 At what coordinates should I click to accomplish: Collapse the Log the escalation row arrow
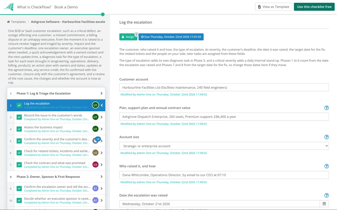pos(102,105)
